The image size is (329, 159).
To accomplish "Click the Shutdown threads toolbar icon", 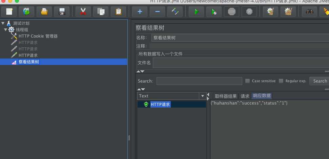I will [249, 12].
